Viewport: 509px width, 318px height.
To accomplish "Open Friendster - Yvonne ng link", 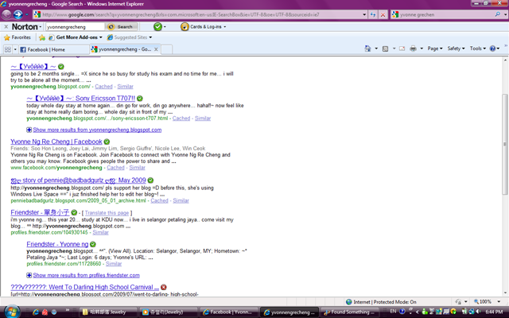I will pos(57,244).
